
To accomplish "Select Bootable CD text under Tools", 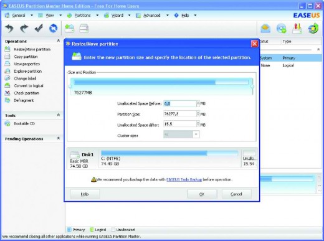I will [24, 123].
